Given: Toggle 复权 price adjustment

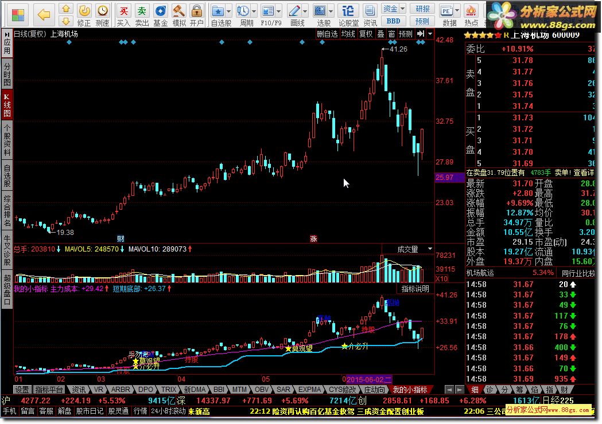Looking at the screenshot, I should click(x=366, y=34).
